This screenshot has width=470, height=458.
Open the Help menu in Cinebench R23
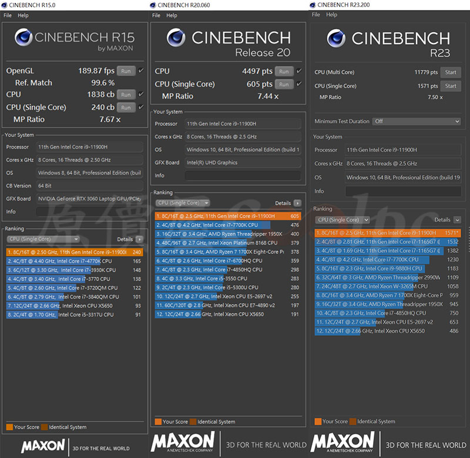pos(331,14)
